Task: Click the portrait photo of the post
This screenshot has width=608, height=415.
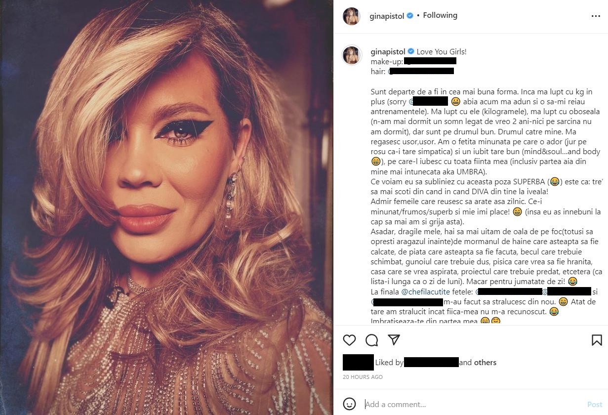Action: tap(166, 207)
